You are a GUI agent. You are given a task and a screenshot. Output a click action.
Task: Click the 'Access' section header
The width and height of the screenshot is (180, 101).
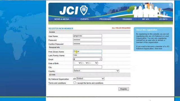pyautogui.click(x=52, y=32)
